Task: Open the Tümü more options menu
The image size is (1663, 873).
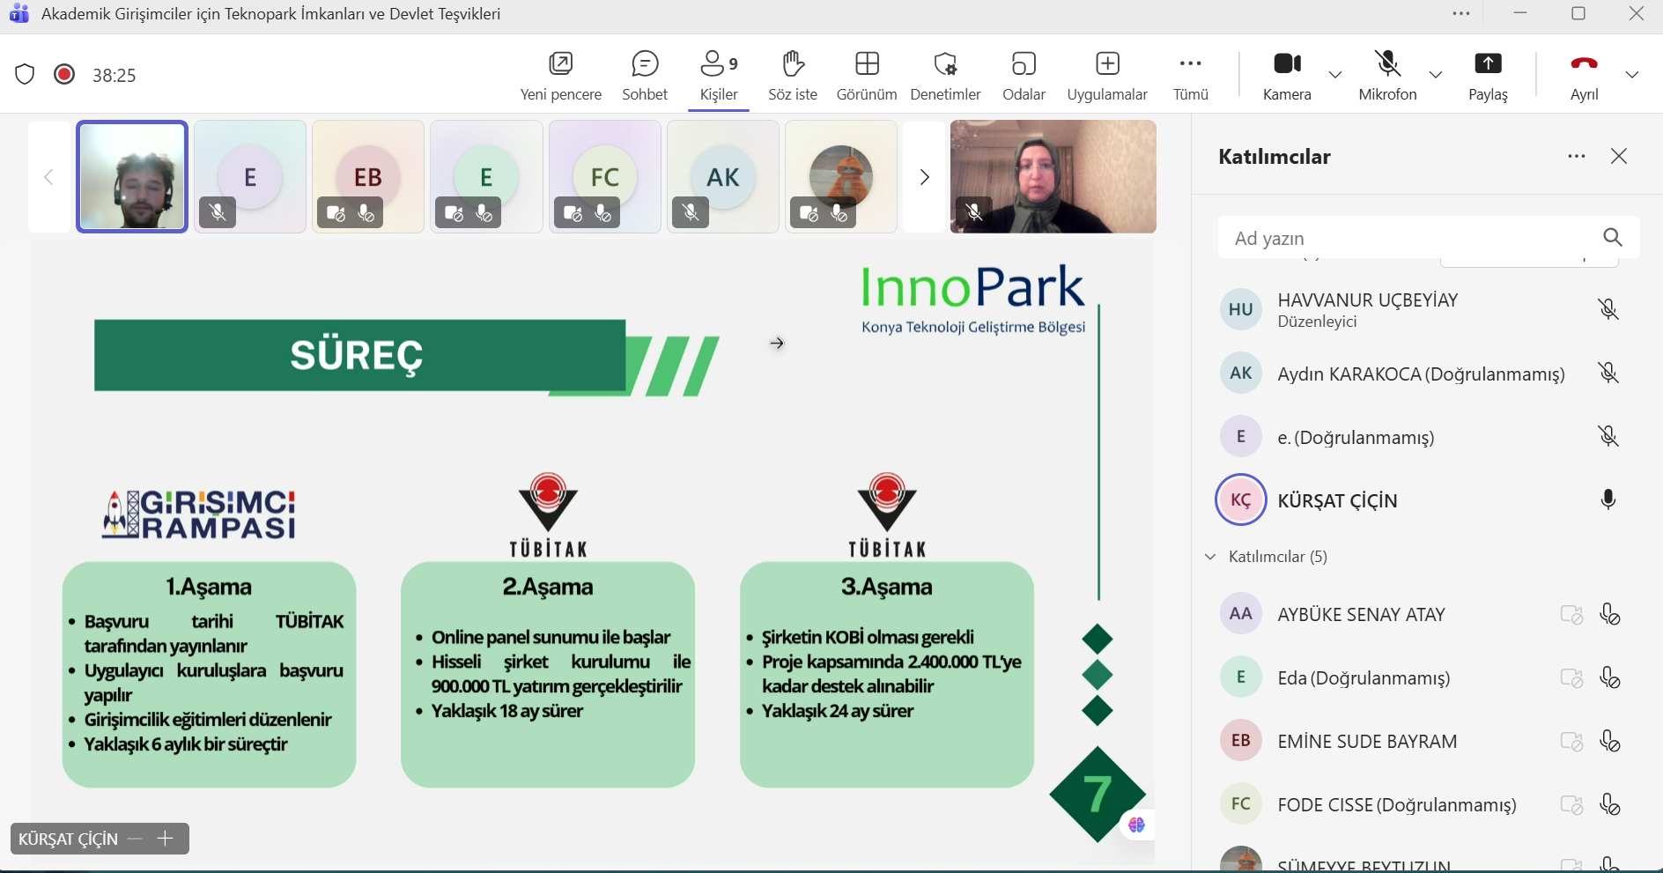Action: click(1190, 75)
